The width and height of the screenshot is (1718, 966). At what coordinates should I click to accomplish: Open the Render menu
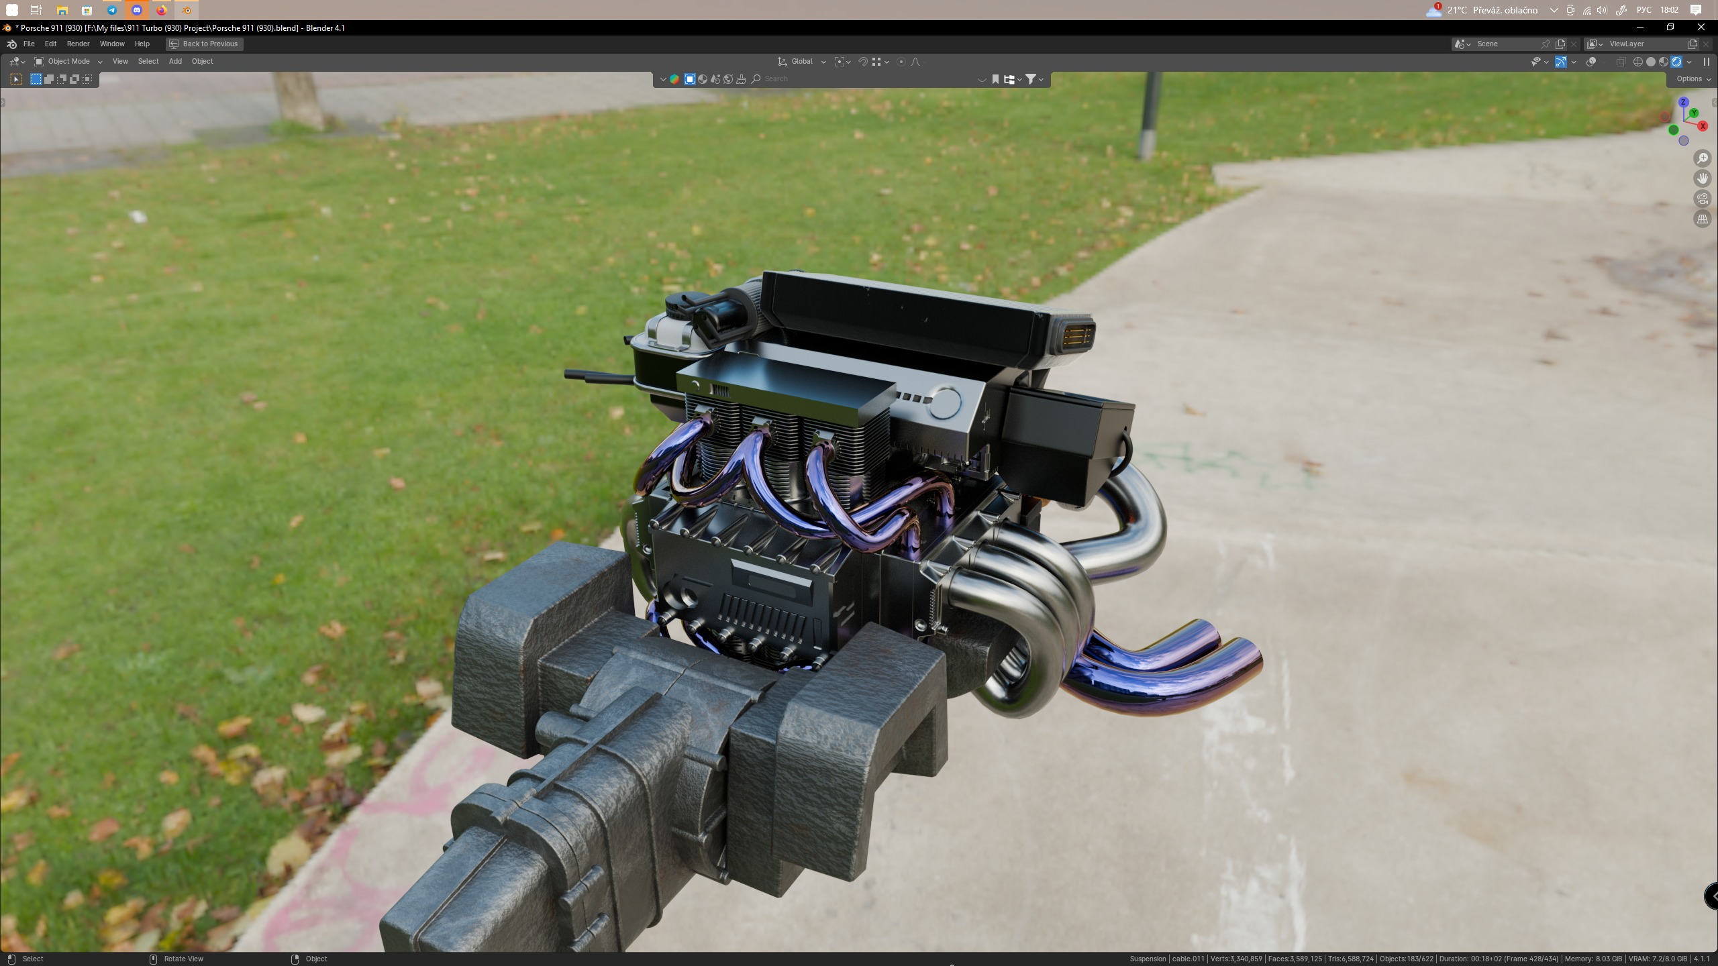[78, 44]
